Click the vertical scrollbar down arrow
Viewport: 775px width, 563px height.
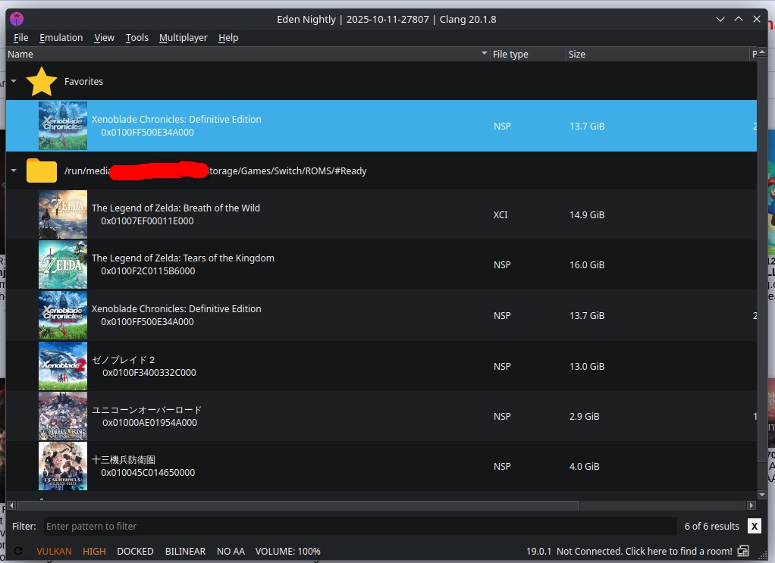tap(761, 494)
